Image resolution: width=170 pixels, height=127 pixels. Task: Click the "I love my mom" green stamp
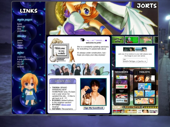[x=118, y=40]
